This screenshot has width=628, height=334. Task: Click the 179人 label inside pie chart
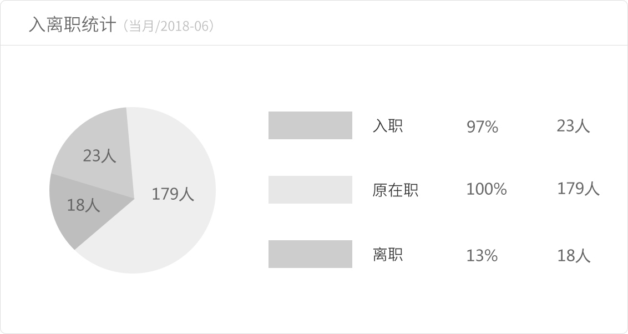173,194
